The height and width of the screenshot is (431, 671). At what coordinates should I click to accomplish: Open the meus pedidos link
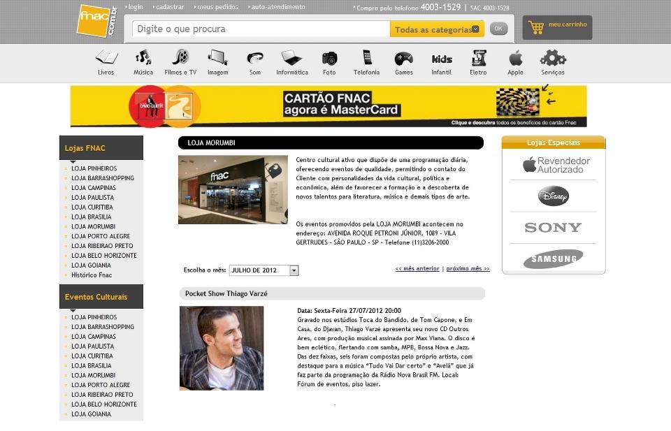tap(217, 7)
